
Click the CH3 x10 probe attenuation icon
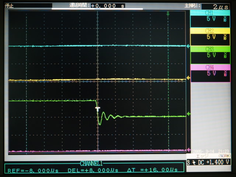[x=225, y=55]
